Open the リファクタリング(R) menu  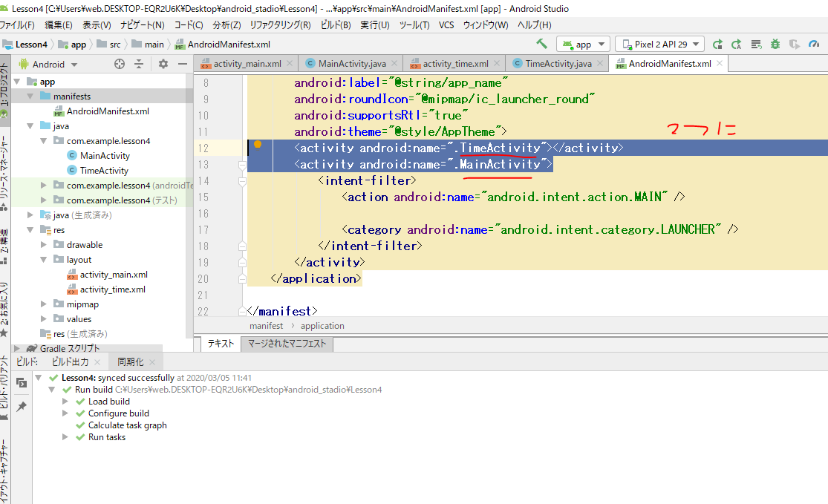pyautogui.click(x=281, y=24)
